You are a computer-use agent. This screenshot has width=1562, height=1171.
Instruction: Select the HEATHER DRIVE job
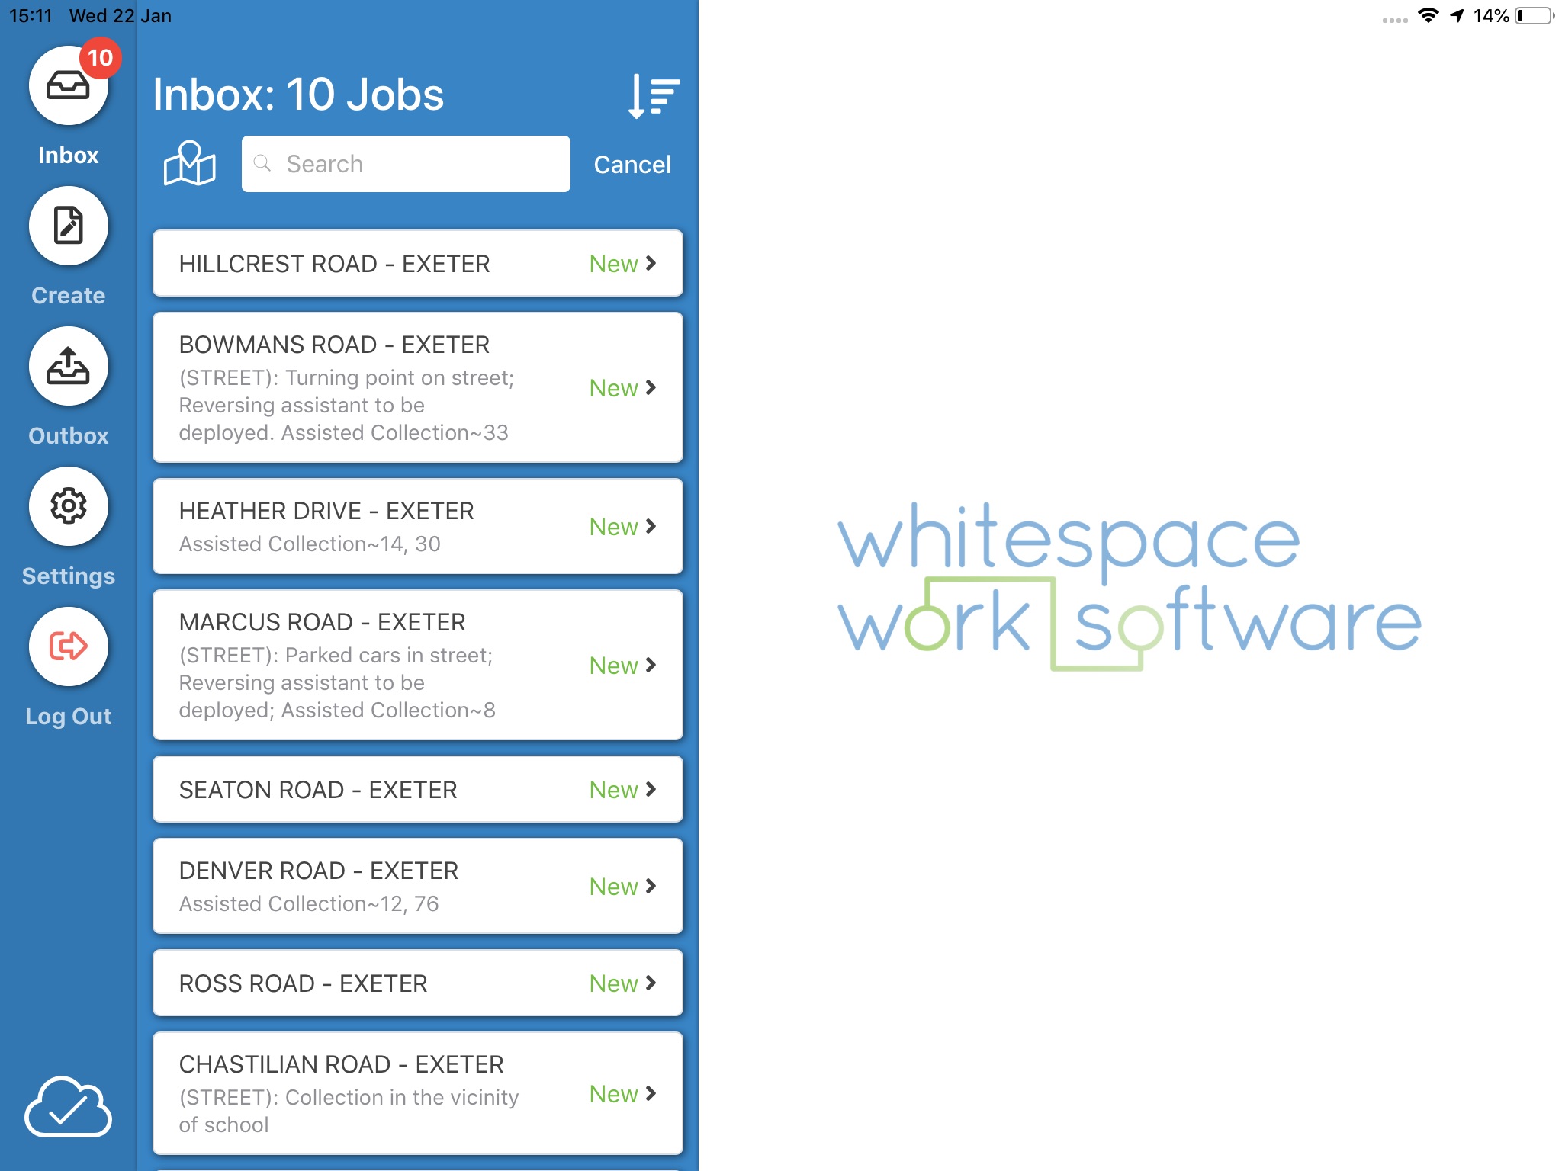click(x=418, y=524)
